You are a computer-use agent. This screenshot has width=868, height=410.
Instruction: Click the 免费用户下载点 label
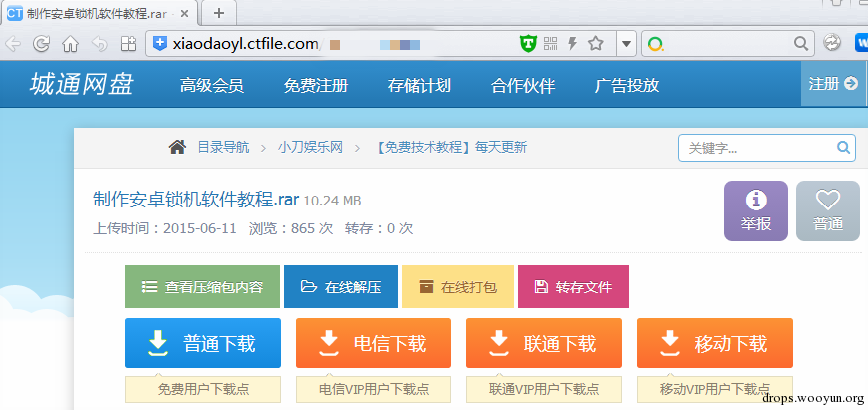(203, 390)
